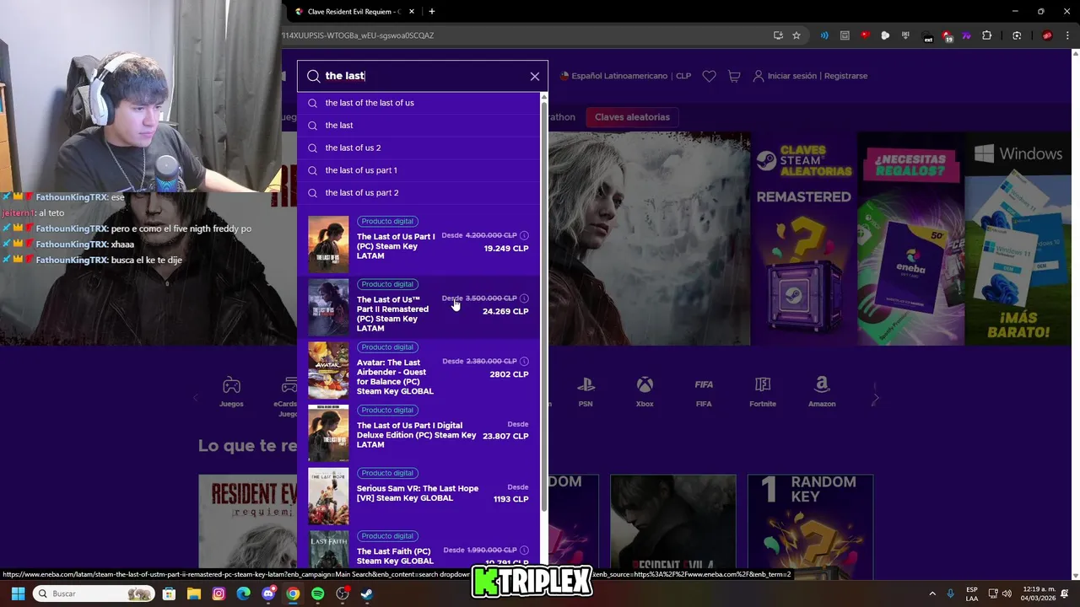
Task: Open Serious Sam VR: The Last Hope result
Action: pyautogui.click(x=418, y=496)
